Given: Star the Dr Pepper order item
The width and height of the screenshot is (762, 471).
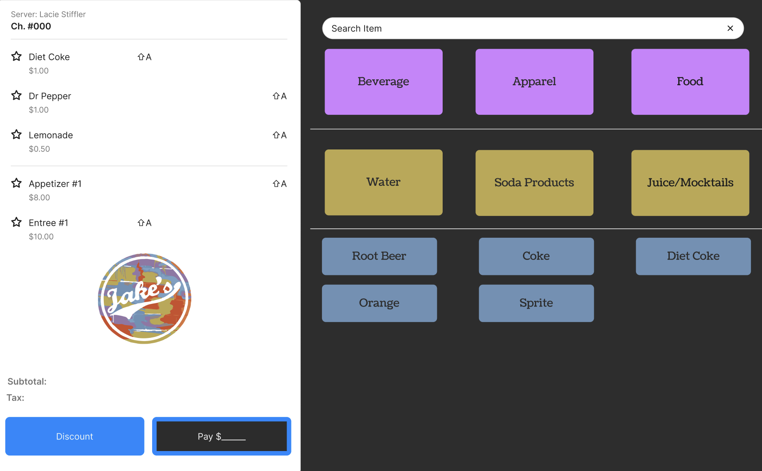Looking at the screenshot, I should pyautogui.click(x=16, y=95).
